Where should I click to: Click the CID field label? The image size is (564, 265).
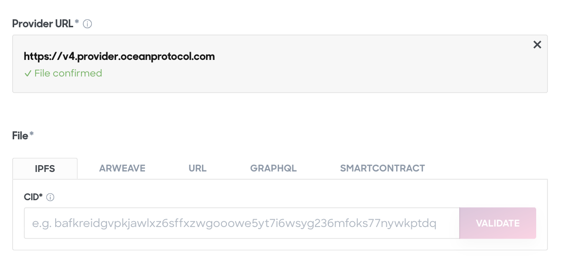click(x=32, y=197)
